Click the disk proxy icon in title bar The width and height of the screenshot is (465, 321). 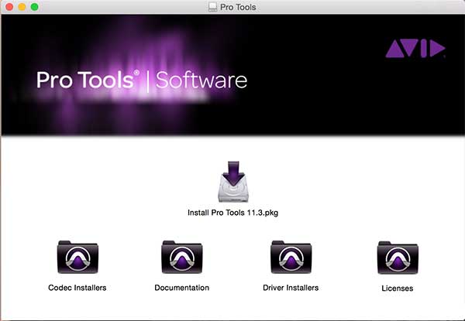(x=212, y=7)
